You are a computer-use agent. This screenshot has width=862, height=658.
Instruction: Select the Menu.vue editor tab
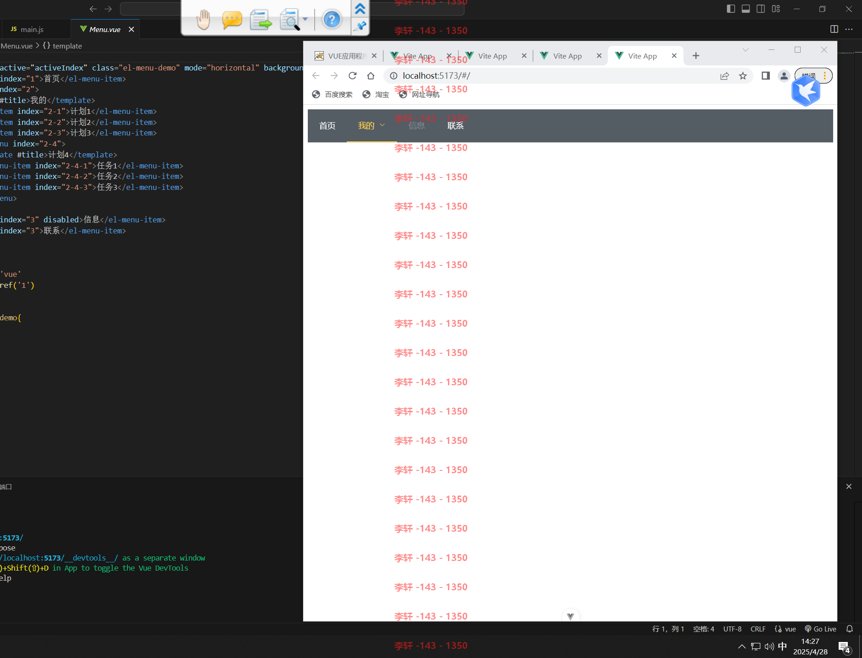pos(105,29)
